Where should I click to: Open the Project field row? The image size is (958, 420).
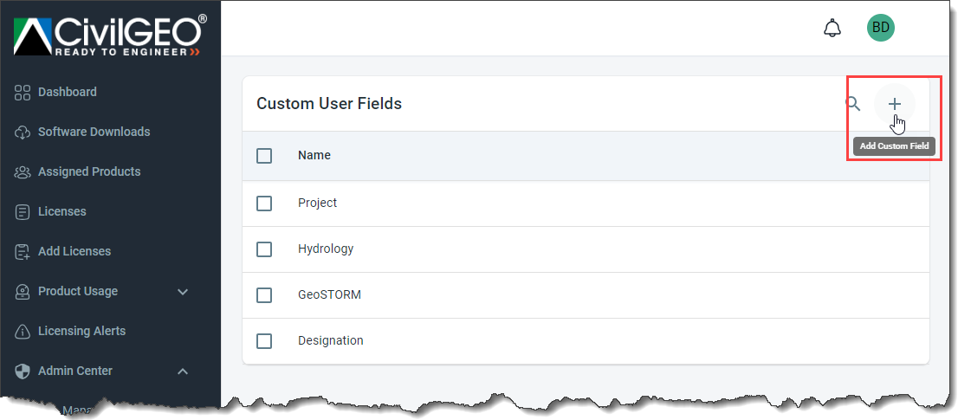[x=586, y=204]
